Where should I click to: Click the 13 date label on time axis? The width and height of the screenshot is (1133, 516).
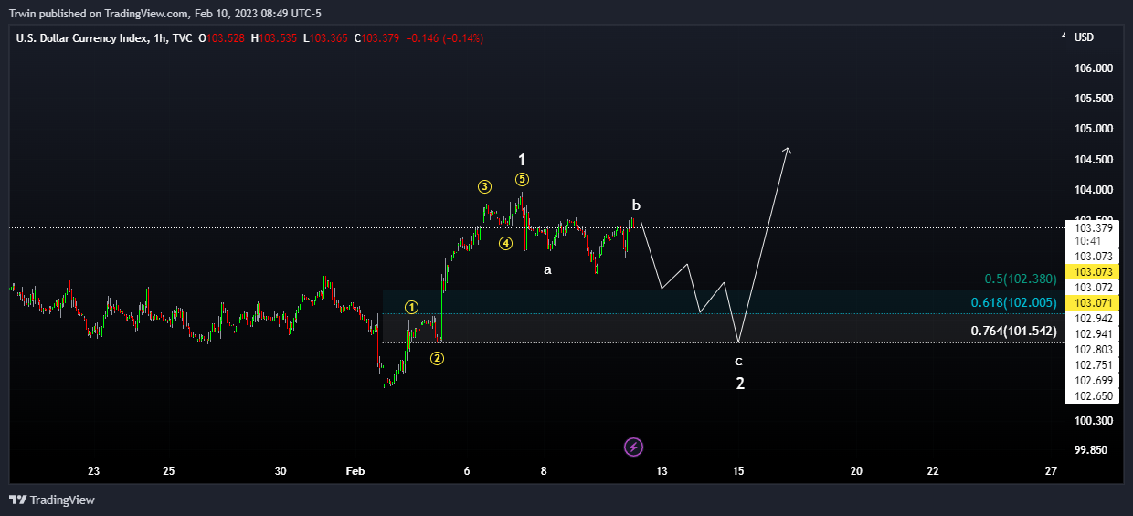pyautogui.click(x=662, y=471)
